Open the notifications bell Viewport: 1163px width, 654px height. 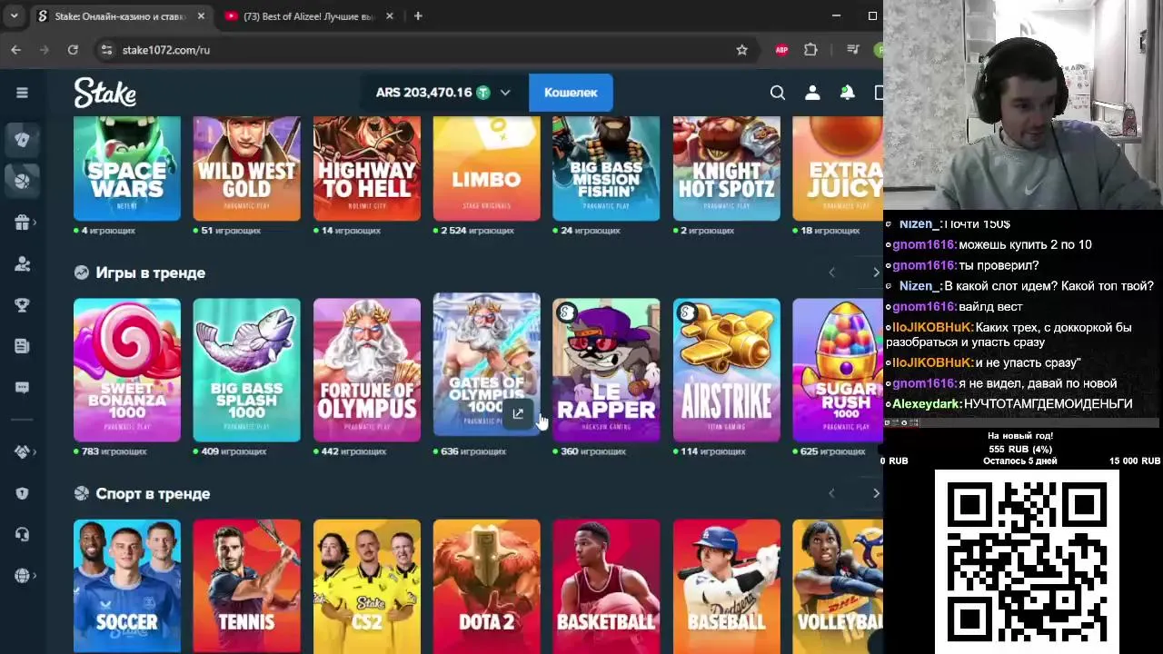(x=847, y=93)
